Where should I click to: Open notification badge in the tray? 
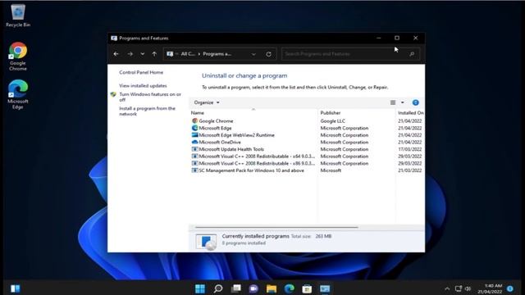tap(510, 288)
